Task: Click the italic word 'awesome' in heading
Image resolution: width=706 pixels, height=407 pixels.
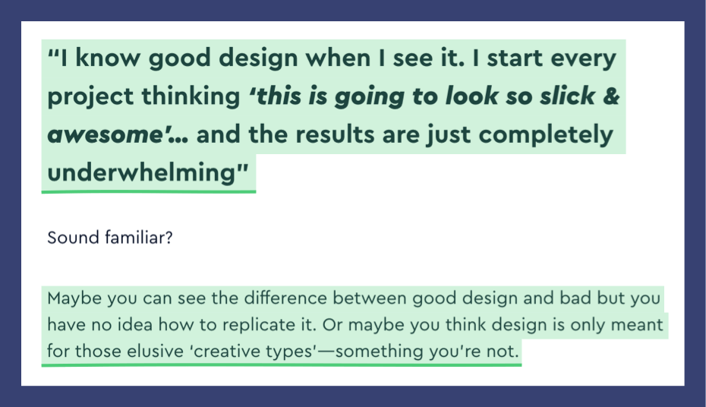Action: [x=105, y=134]
